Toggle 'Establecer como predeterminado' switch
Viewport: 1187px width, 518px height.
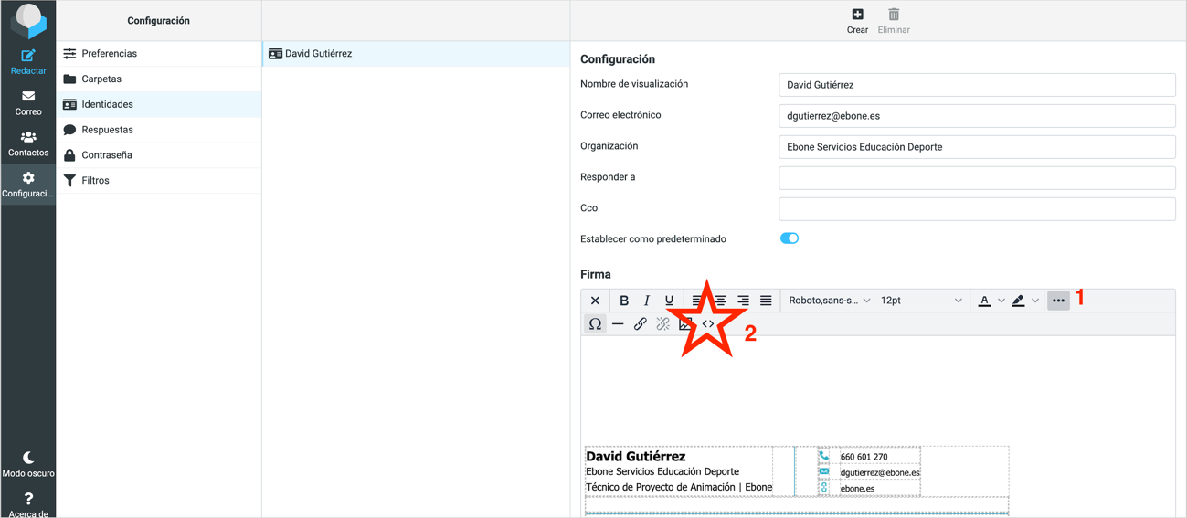coord(790,238)
